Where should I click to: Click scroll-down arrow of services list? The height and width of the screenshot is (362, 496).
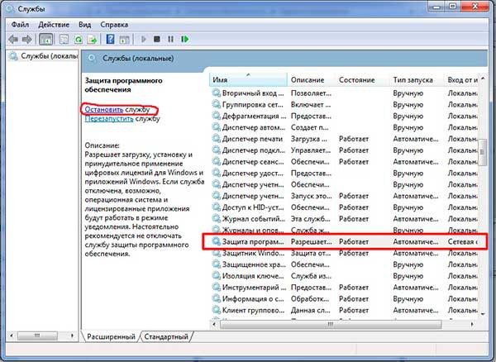[483, 314]
